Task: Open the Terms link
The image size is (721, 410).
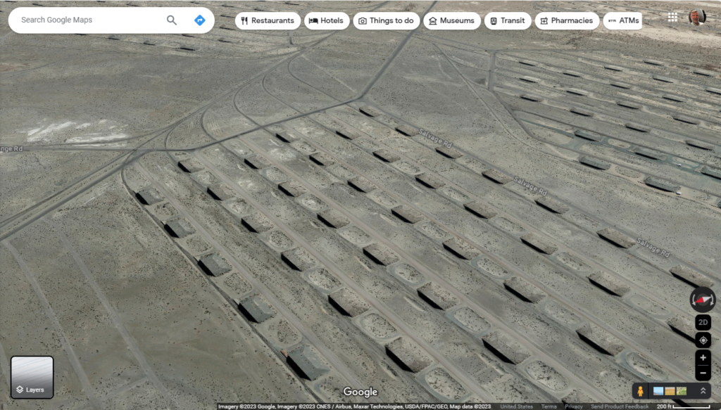Action: [548, 406]
